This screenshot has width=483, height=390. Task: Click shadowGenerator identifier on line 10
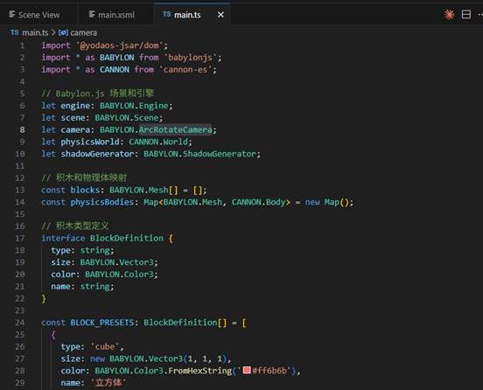(97, 154)
